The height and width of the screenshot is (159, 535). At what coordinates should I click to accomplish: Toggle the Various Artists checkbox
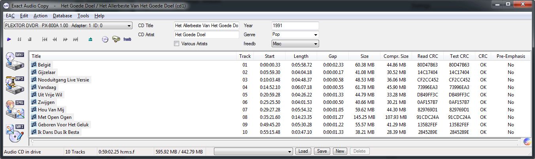[x=176, y=44]
